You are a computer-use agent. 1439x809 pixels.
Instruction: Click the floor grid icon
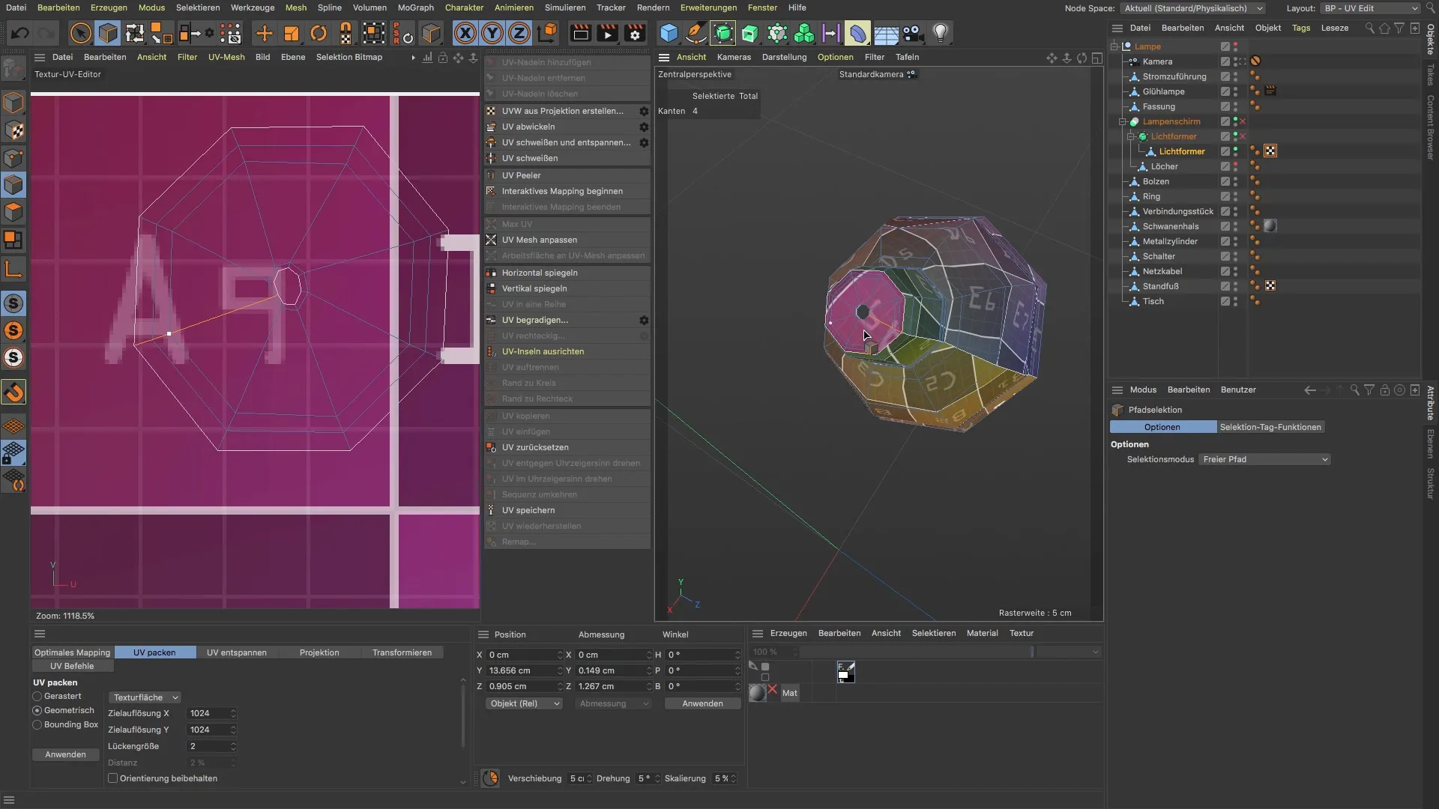pos(886,33)
